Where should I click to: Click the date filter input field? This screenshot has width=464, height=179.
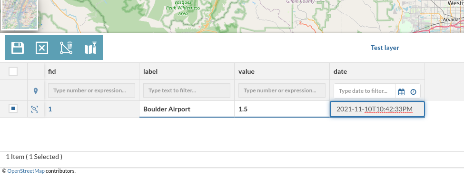[365, 91]
